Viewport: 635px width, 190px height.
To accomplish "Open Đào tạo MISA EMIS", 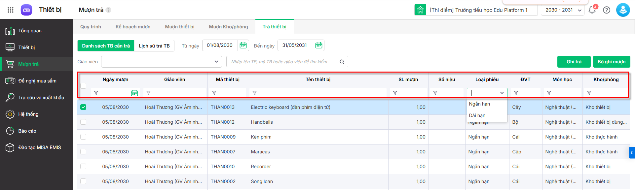I will click(x=36, y=147).
